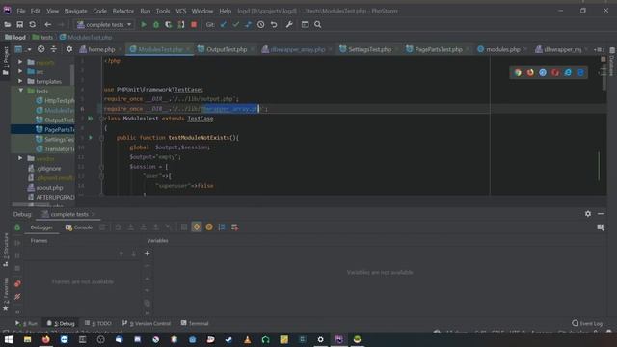Open the Event Log

pos(587,323)
